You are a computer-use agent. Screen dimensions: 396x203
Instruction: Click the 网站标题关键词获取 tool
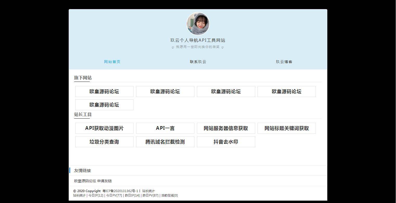pyautogui.click(x=286, y=128)
